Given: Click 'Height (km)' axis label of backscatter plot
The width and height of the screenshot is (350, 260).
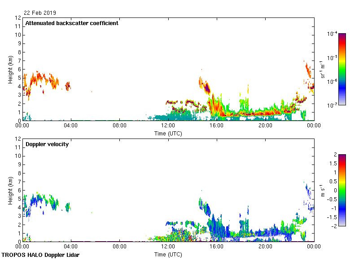Looking at the screenshot, I should 10,69.
